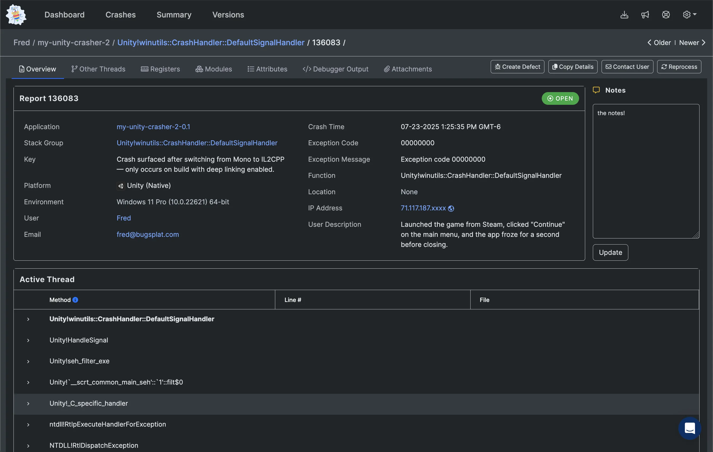Screen dimensions: 713x452
Task: Click IP address 71.117.187.xxxx
Action: click(423, 208)
